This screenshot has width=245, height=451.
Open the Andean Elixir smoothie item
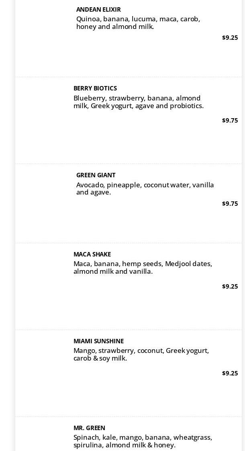(98, 10)
